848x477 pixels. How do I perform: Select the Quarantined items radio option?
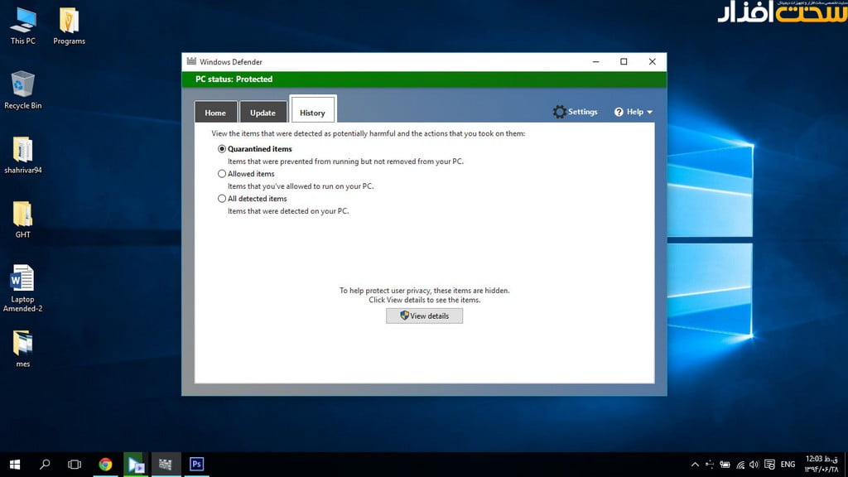click(x=222, y=149)
